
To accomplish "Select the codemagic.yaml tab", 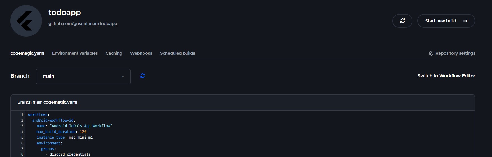I will click(27, 53).
